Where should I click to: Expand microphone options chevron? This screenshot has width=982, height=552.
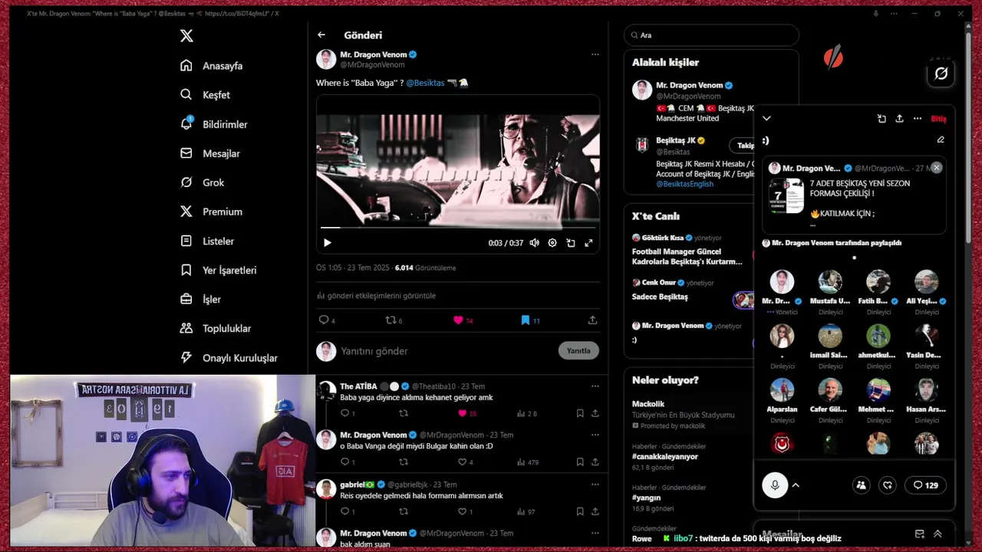(796, 485)
